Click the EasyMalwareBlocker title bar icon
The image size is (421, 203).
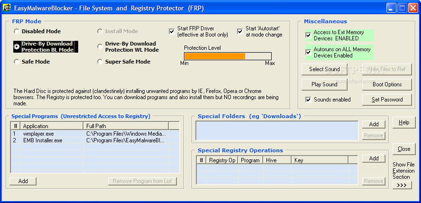click(7, 8)
